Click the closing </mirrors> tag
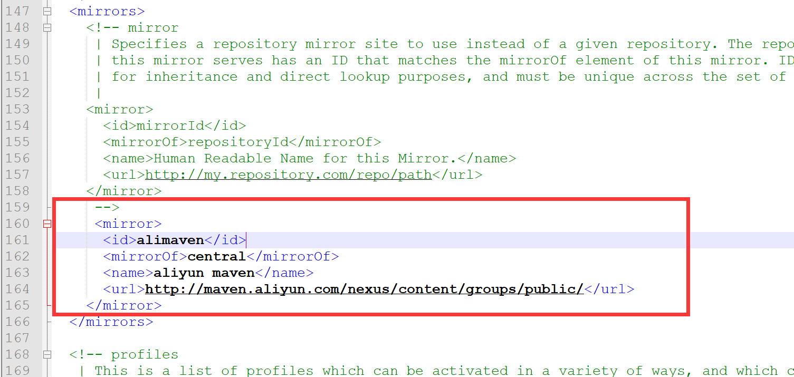The height and width of the screenshot is (377, 794). pos(111,322)
